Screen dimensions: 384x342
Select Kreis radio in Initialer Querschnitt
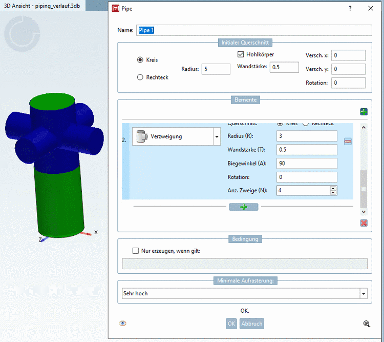coord(140,60)
